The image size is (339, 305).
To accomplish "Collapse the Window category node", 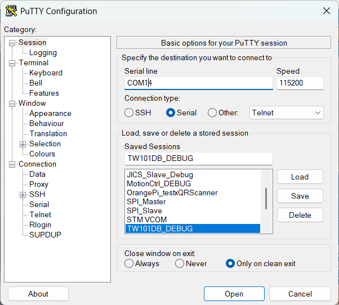I will (12, 104).
